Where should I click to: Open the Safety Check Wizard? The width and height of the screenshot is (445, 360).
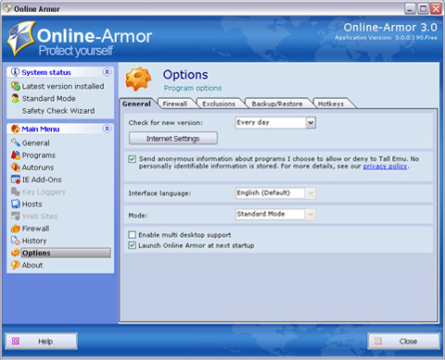pyautogui.click(x=58, y=111)
